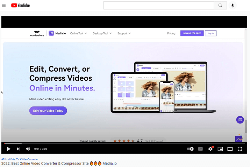
Task: Click the magnifier search button
Action: [220, 5]
